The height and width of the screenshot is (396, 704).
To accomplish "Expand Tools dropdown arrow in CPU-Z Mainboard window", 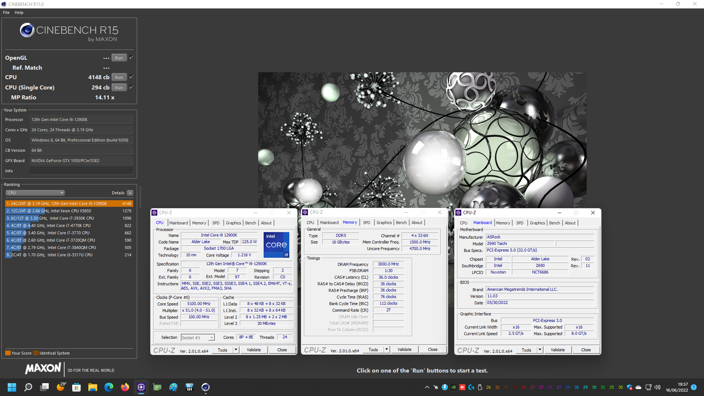I will (540, 350).
